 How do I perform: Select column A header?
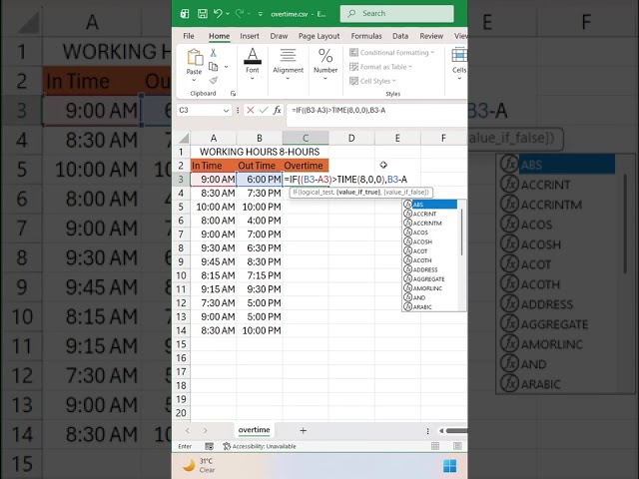click(x=213, y=138)
